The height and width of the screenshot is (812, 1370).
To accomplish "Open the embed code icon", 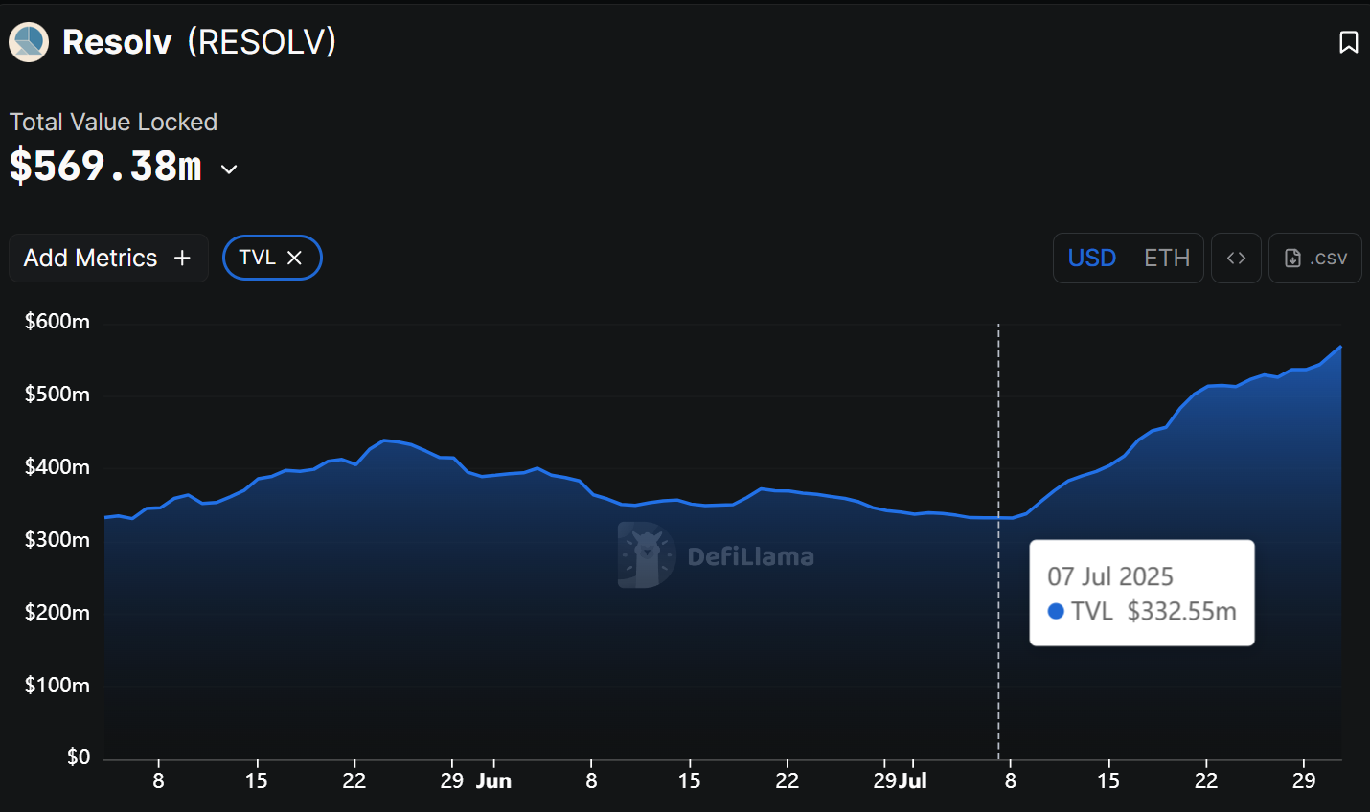I will pyautogui.click(x=1236, y=259).
